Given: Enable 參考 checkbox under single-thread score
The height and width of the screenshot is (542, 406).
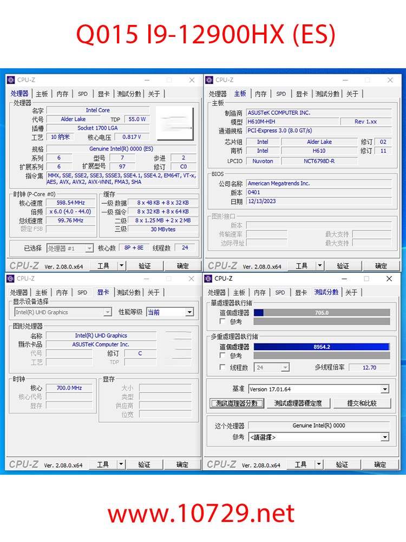Looking at the screenshot, I should click(222, 321).
